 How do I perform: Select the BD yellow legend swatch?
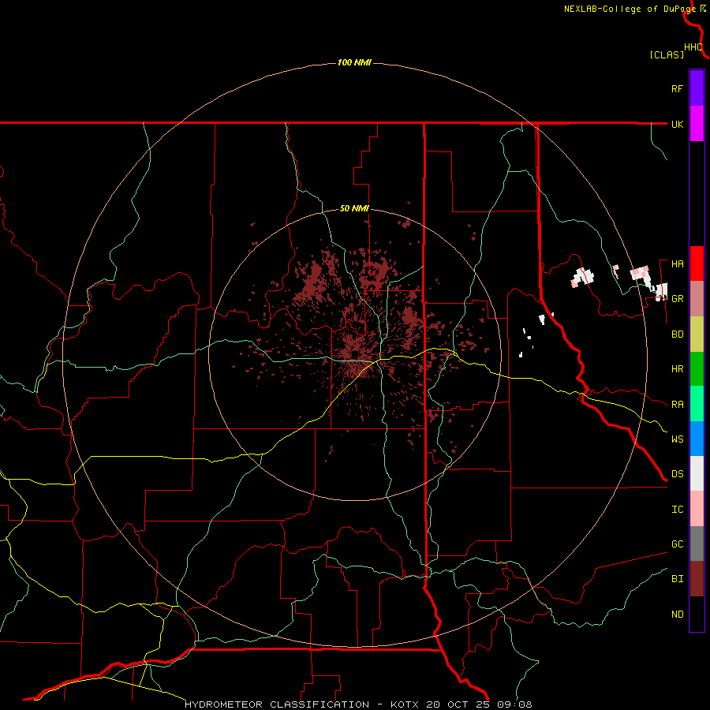pyautogui.click(x=697, y=334)
